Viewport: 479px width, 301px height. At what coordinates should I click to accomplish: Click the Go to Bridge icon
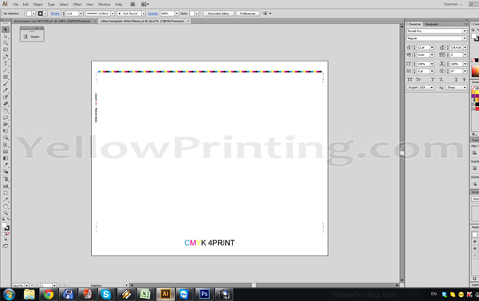133,4
